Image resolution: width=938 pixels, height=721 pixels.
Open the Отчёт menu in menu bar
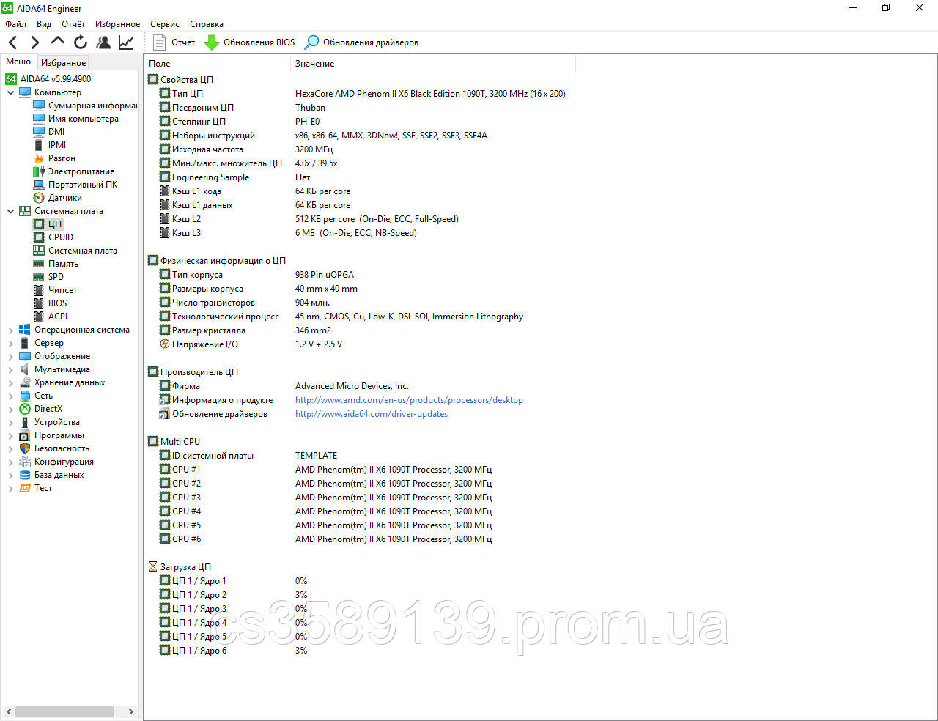[73, 24]
